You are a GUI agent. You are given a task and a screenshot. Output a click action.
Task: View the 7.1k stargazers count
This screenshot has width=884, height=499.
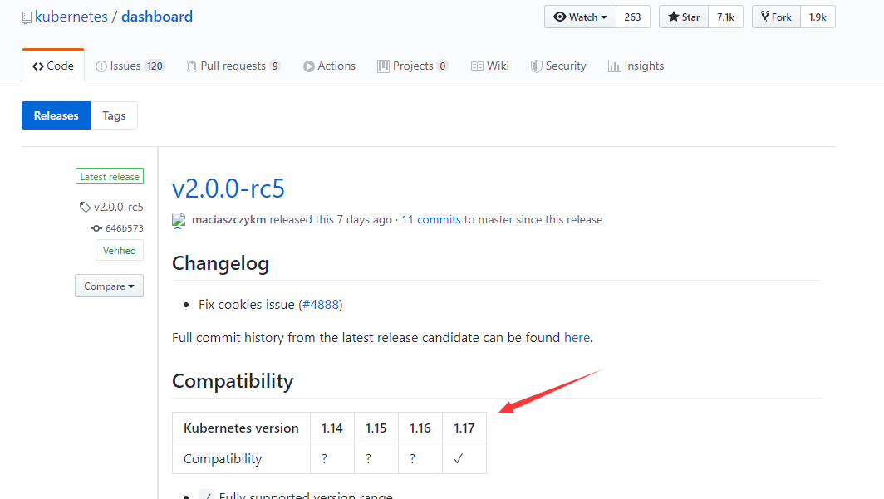coord(725,17)
